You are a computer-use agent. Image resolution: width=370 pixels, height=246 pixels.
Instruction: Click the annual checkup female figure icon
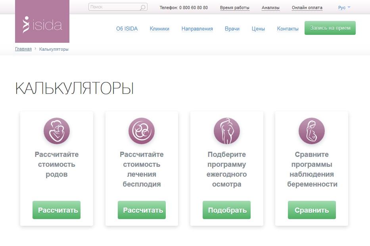point(227,131)
